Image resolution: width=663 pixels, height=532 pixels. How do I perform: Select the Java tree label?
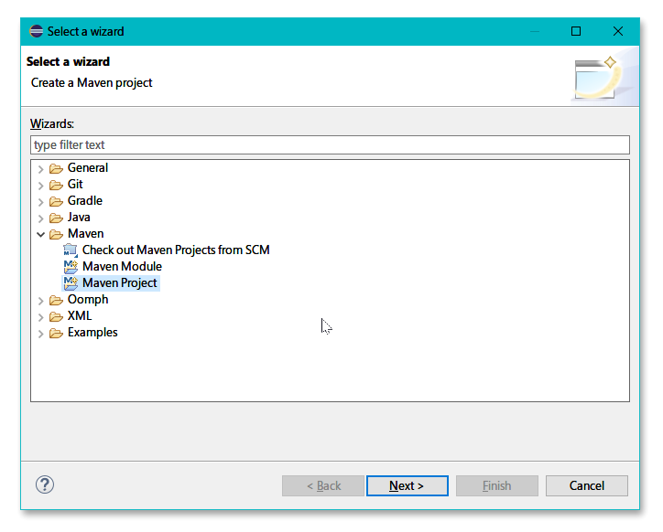point(79,217)
